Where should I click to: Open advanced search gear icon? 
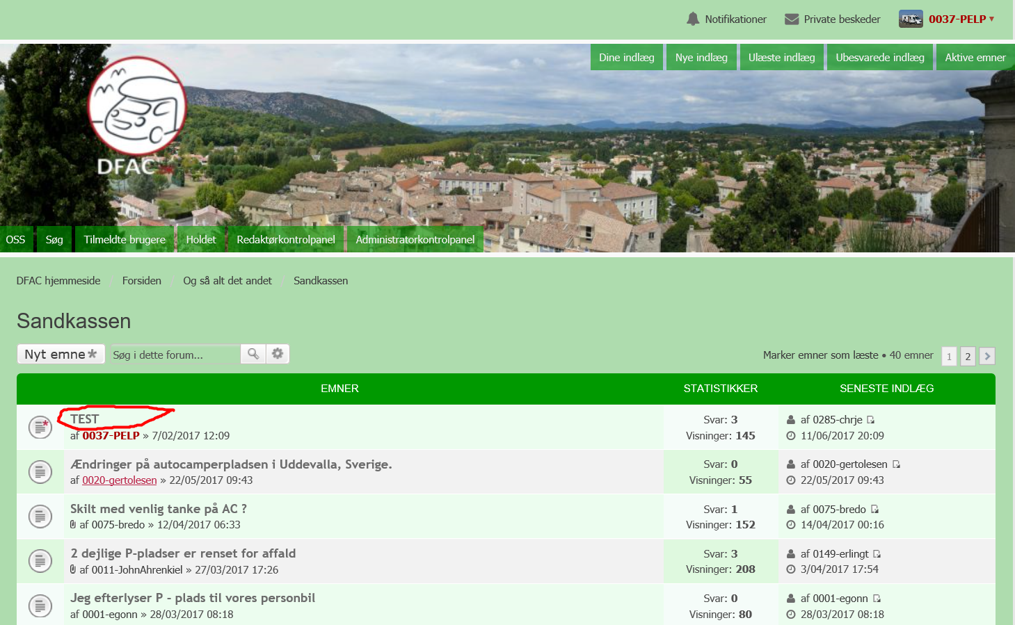pyautogui.click(x=278, y=354)
